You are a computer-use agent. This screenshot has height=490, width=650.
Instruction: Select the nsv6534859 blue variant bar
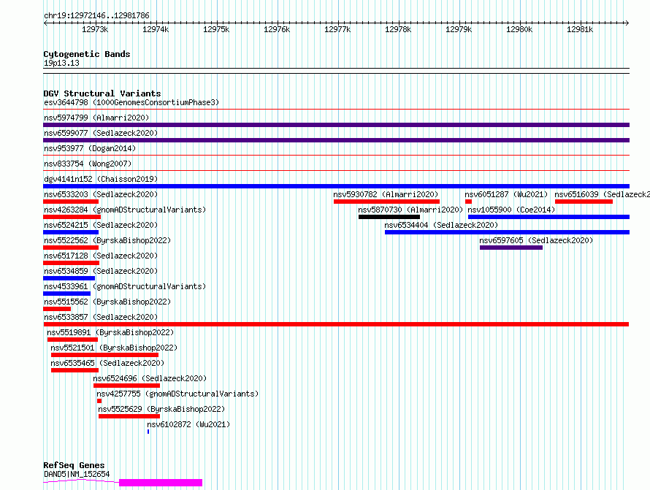pos(69,278)
